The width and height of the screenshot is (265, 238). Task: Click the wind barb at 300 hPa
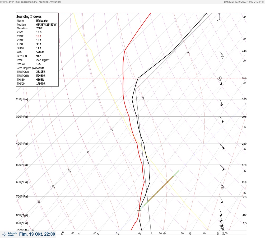click(x=222, y=120)
